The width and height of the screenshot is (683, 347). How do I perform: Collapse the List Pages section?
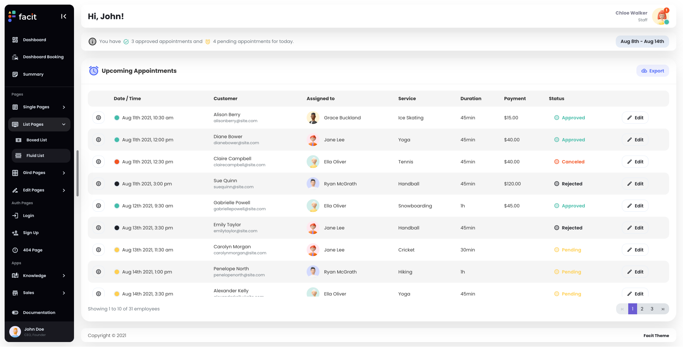pyautogui.click(x=39, y=124)
